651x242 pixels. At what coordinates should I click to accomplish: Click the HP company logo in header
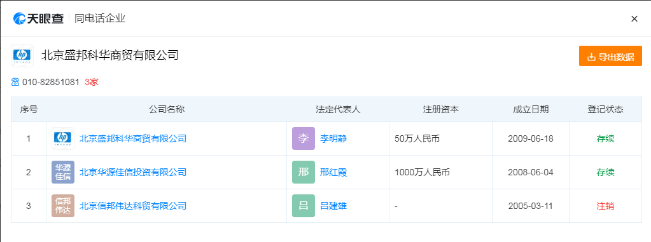pyautogui.click(x=22, y=55)
